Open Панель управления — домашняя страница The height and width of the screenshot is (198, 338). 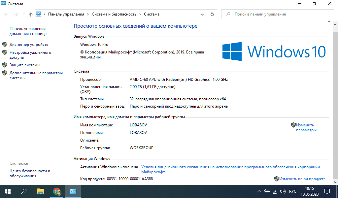pos(30,31)
